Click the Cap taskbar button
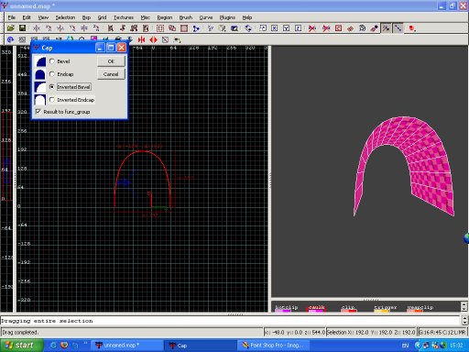This screenshot has width=469, height=352. 201,346
